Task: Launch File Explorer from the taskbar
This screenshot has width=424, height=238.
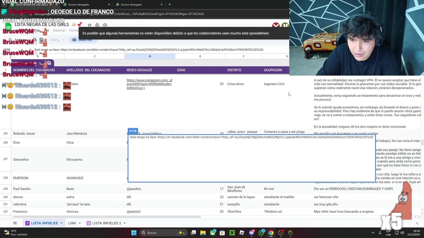Action: (203, 233)
